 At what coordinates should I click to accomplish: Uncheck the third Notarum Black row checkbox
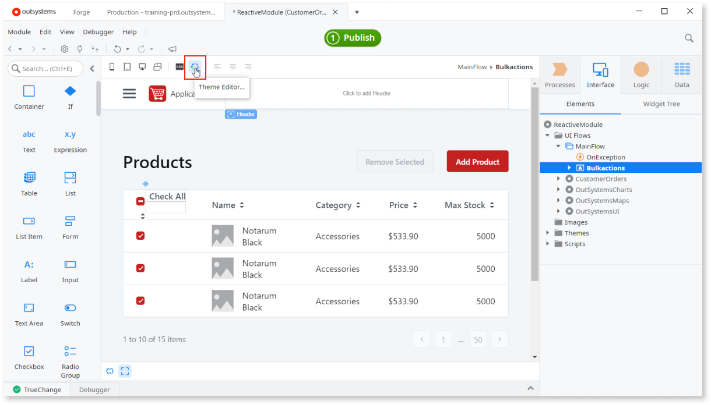[x=140, y=301]
